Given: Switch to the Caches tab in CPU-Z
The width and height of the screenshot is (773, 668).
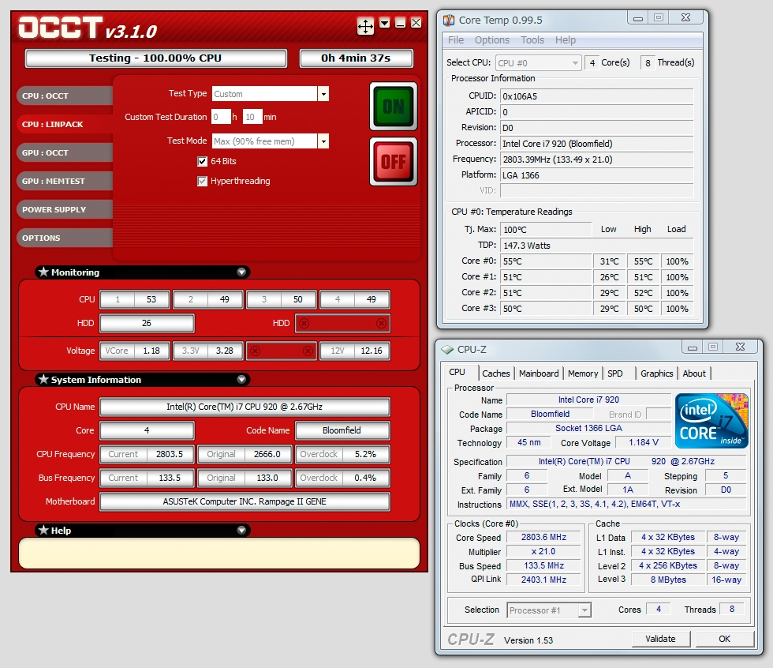Looking at the screenshot, I should click(x=496, y=373).
